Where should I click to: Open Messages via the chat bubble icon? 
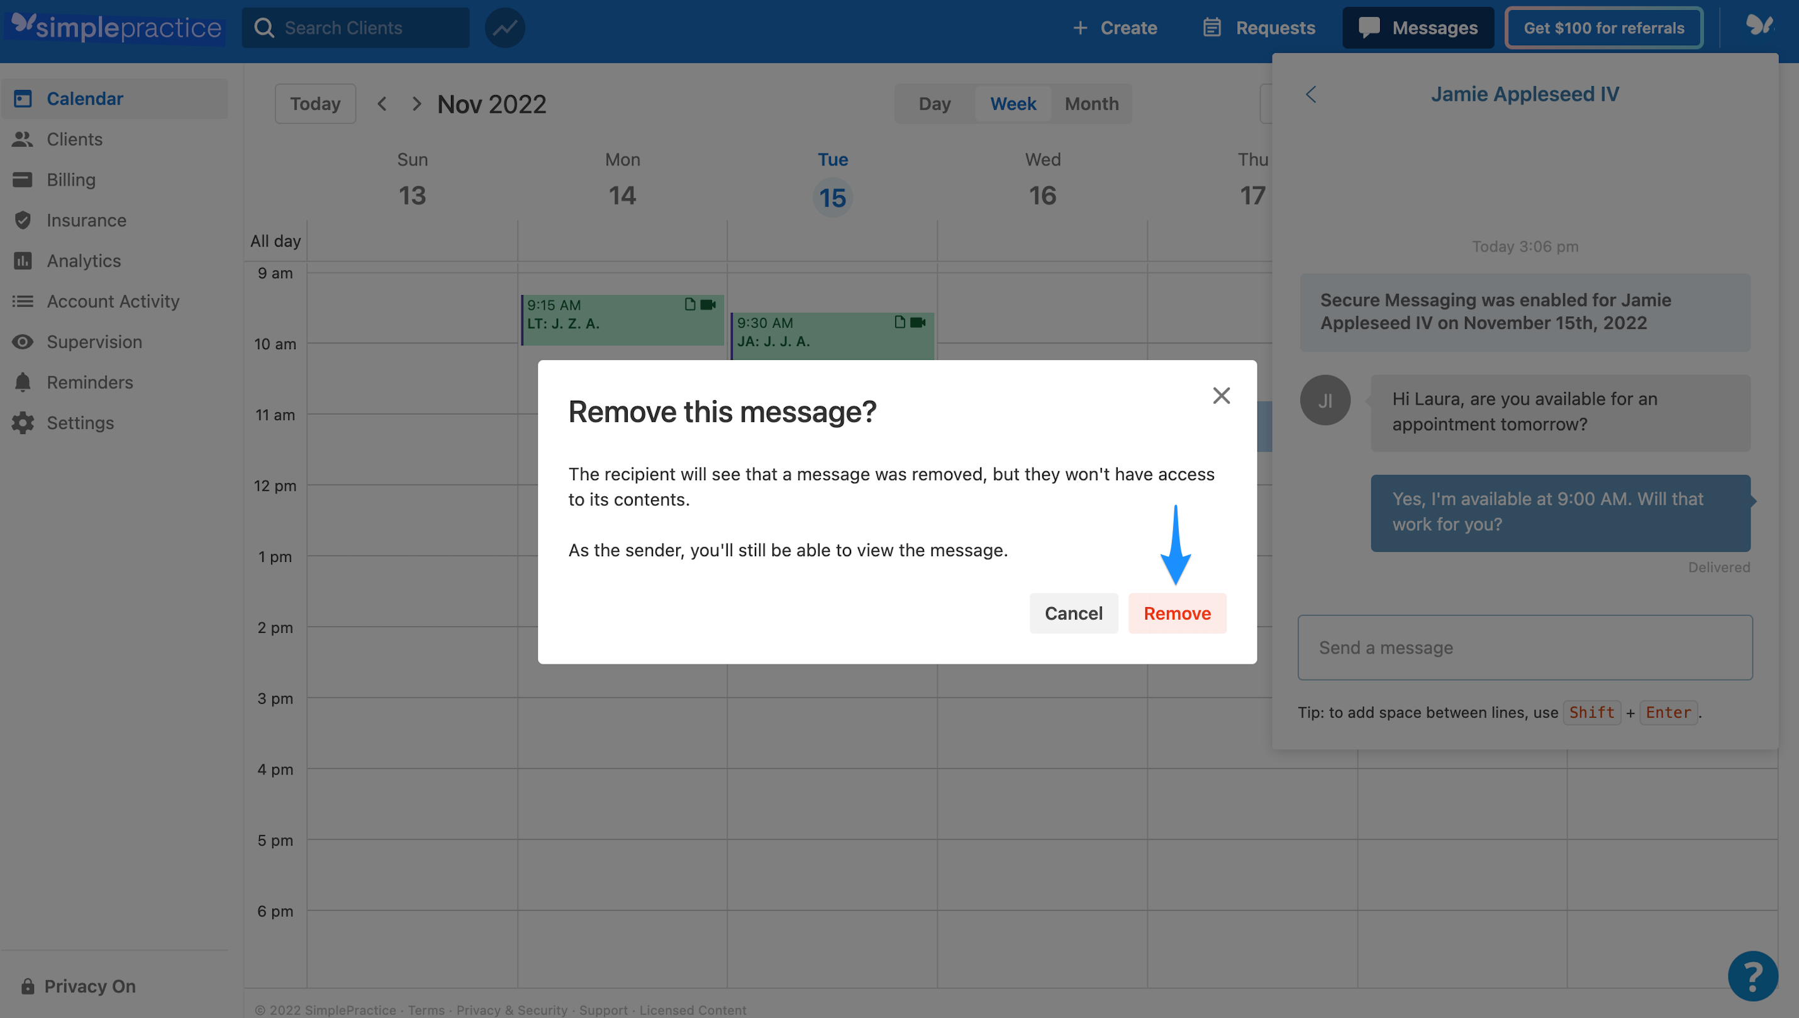coord(1369,27)
